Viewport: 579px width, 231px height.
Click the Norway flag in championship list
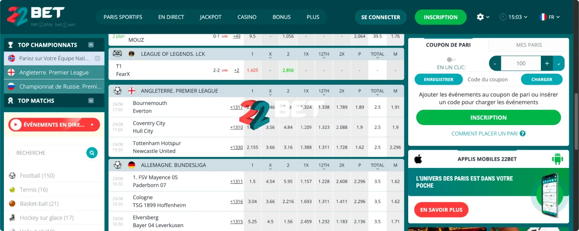pos(12,58)
